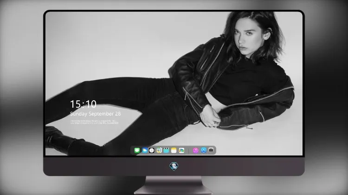Launch the pink iTunes music icon

(195, 150)
